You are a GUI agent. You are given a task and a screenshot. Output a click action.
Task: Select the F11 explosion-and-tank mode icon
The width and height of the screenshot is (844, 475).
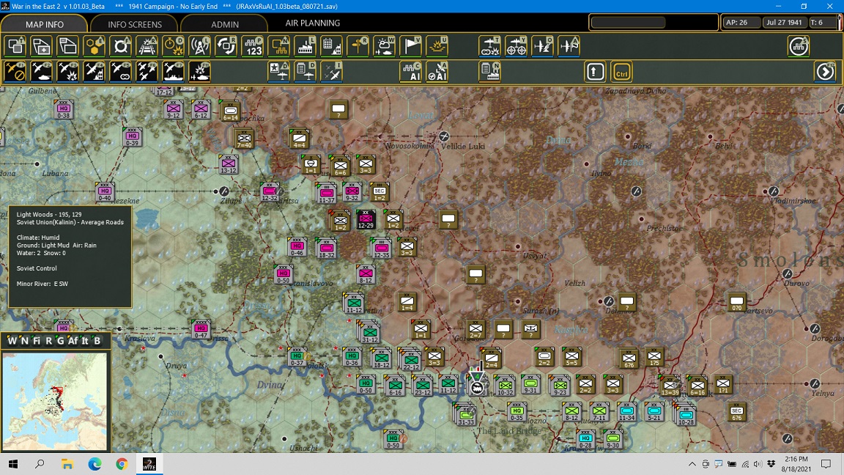click(x=200, y=72)
